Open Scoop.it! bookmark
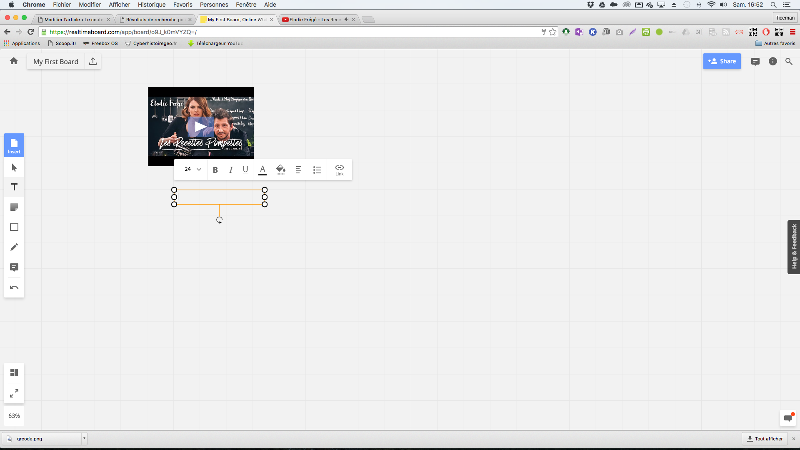The image size is (800, 450). click(62, 43)
